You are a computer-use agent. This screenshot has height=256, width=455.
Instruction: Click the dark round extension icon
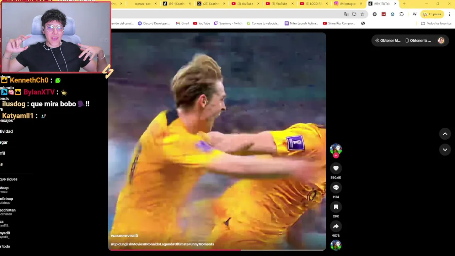tap(374, 14)
